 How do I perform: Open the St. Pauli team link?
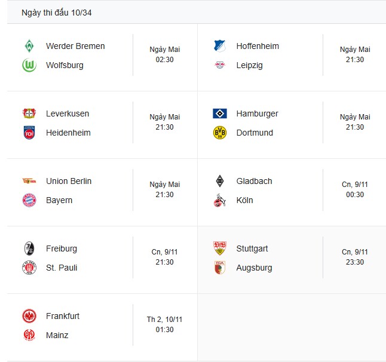pos(62,268)
